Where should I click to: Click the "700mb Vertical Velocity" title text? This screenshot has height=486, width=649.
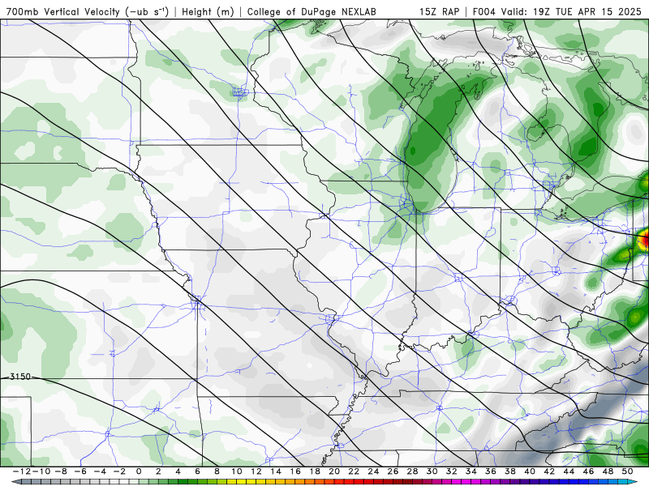[62, 11]
